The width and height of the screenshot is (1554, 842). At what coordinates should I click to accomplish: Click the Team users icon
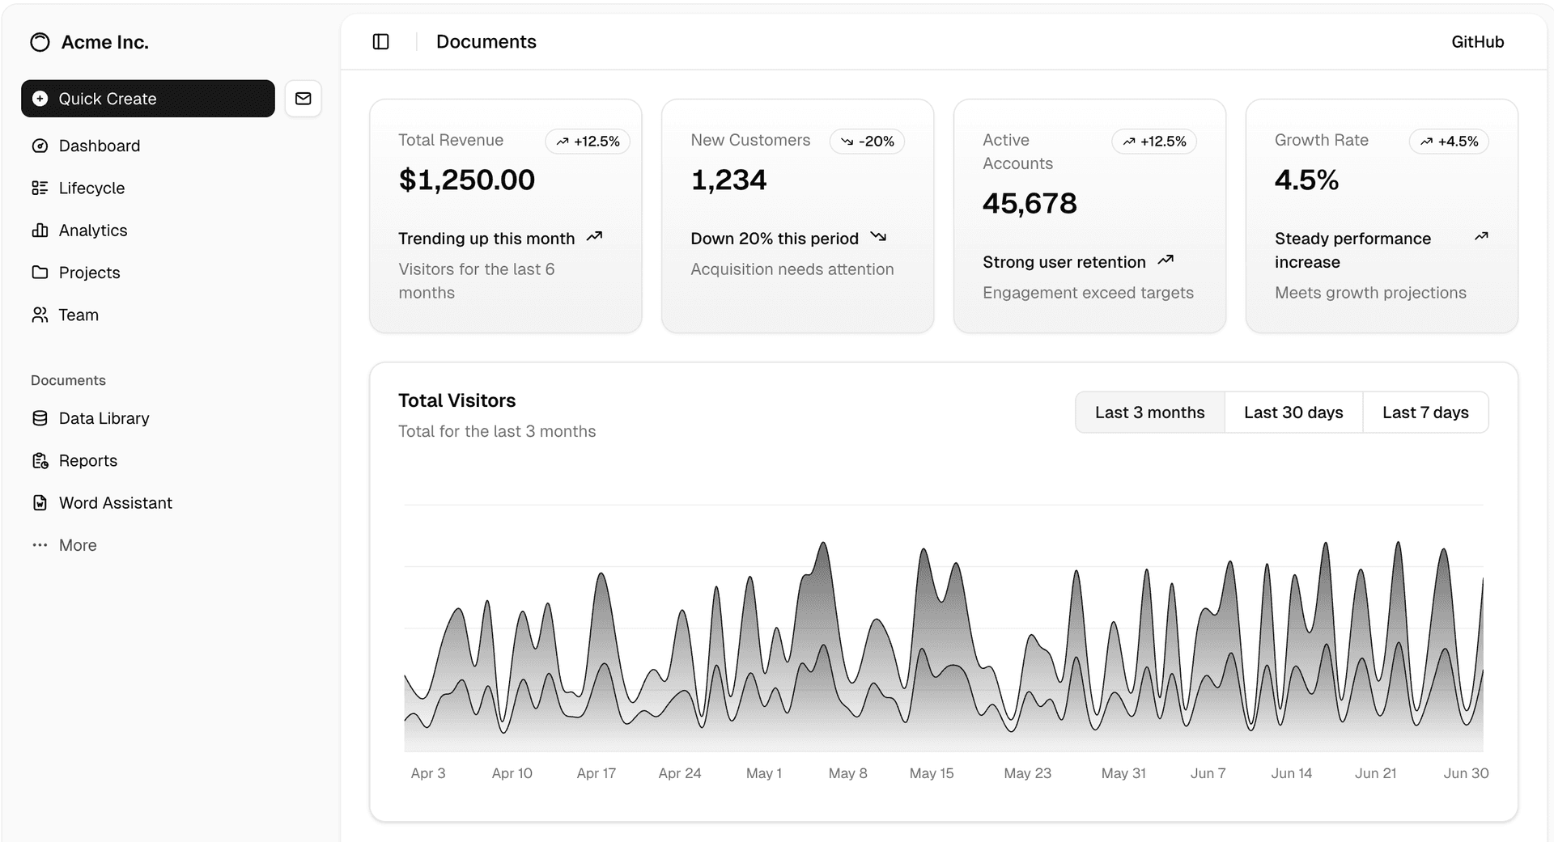click(40, 315)
